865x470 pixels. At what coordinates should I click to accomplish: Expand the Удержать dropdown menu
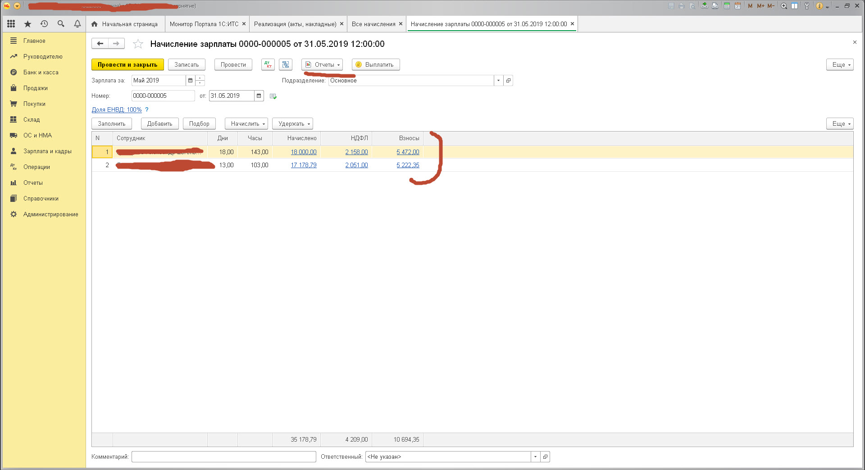coord(292,124)
